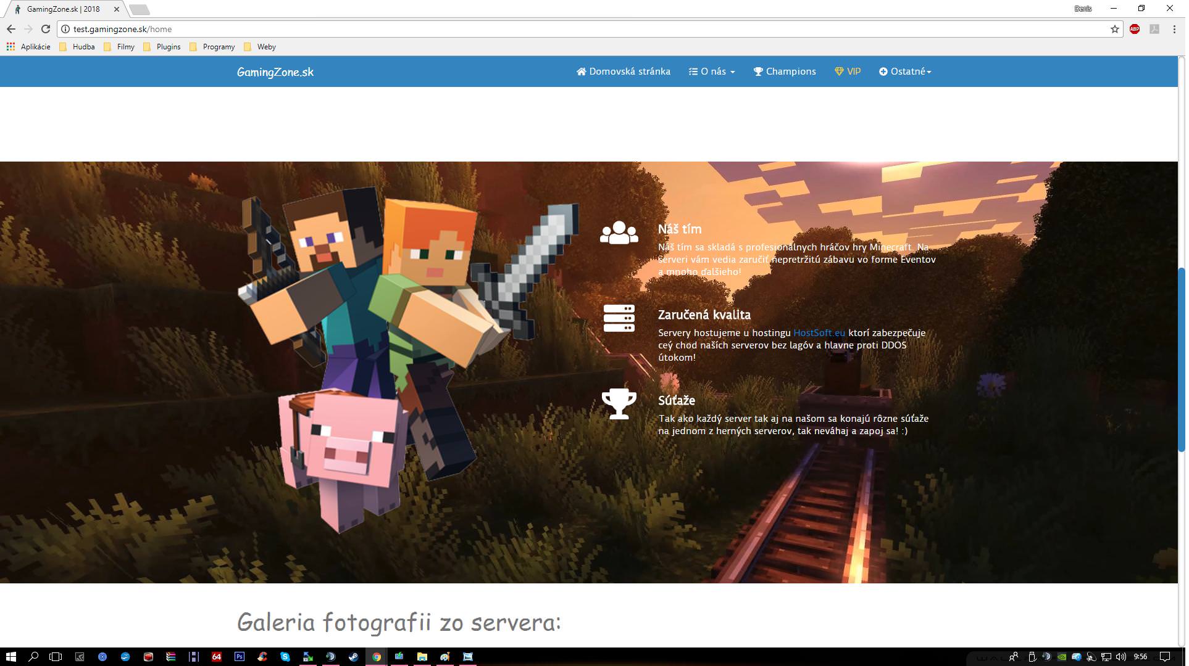Open Photoshop from the taskbar

point(239,657)
